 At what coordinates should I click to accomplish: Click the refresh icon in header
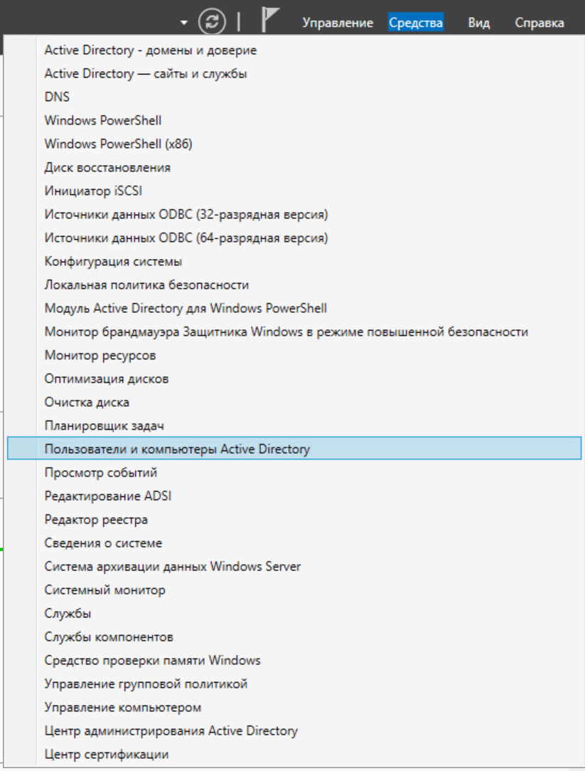212,21
